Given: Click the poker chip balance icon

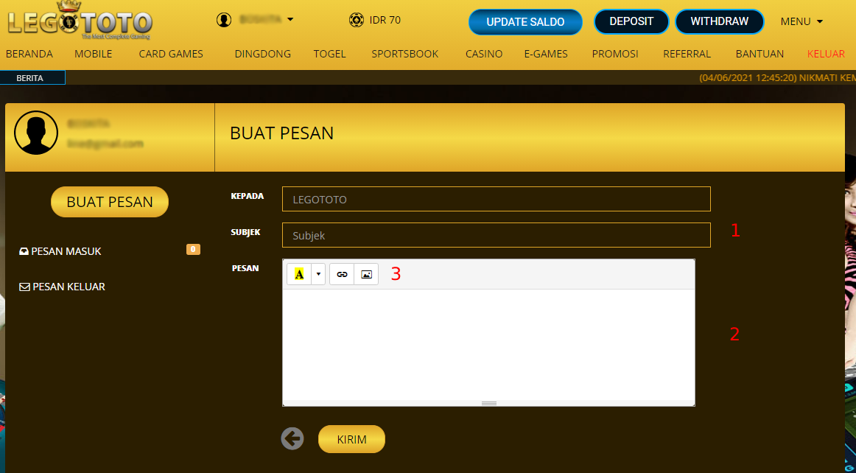Looking at the screenshot, I should (x=357, y=20).
